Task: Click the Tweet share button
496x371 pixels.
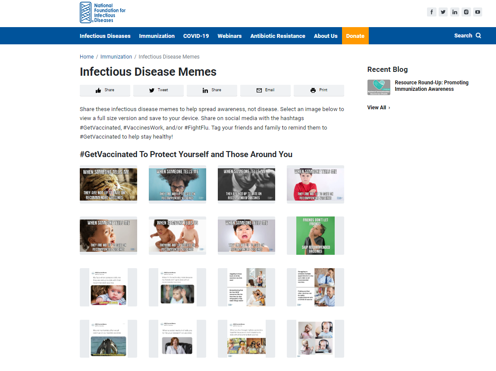Action: 158,90
